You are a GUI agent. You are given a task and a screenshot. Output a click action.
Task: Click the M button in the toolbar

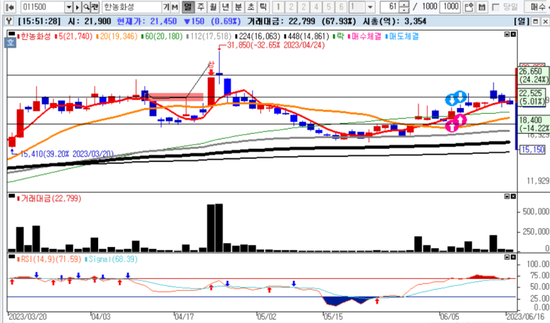coord(174,6)
